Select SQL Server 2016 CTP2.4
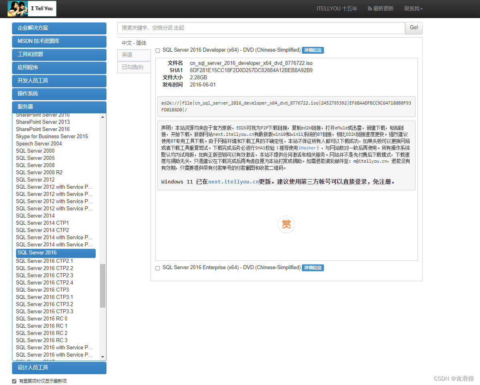Viewport: 480px width, 385px height. click(44, 283)
